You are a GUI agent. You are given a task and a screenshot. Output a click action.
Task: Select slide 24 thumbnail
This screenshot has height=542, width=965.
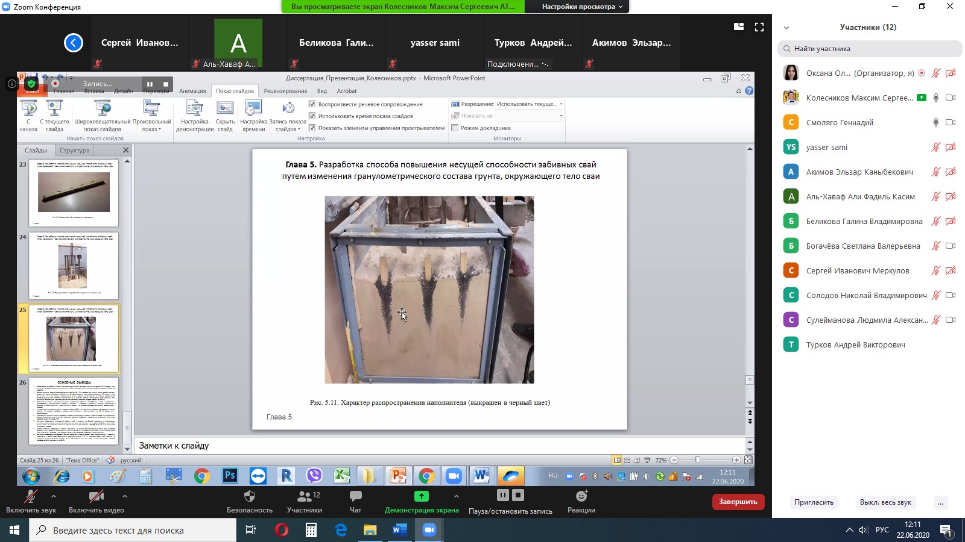pyautogui.click(x=74, y=266)
